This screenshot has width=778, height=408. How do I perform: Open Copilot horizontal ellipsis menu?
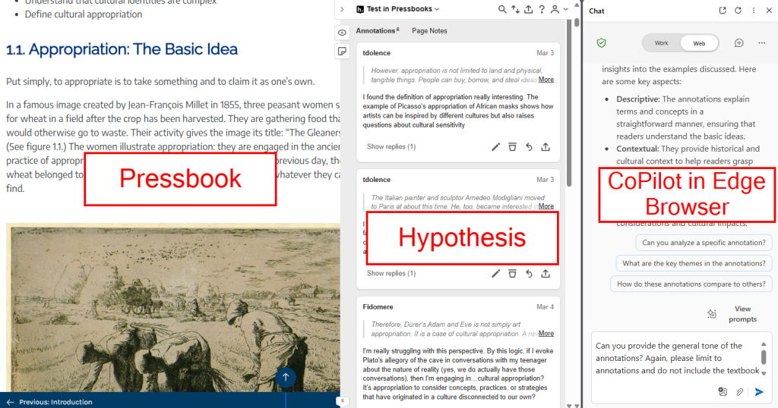(x=761, y=43)
